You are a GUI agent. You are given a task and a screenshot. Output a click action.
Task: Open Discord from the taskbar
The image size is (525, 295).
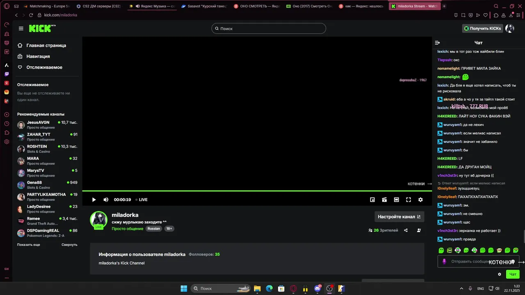[x=317, y=288]
